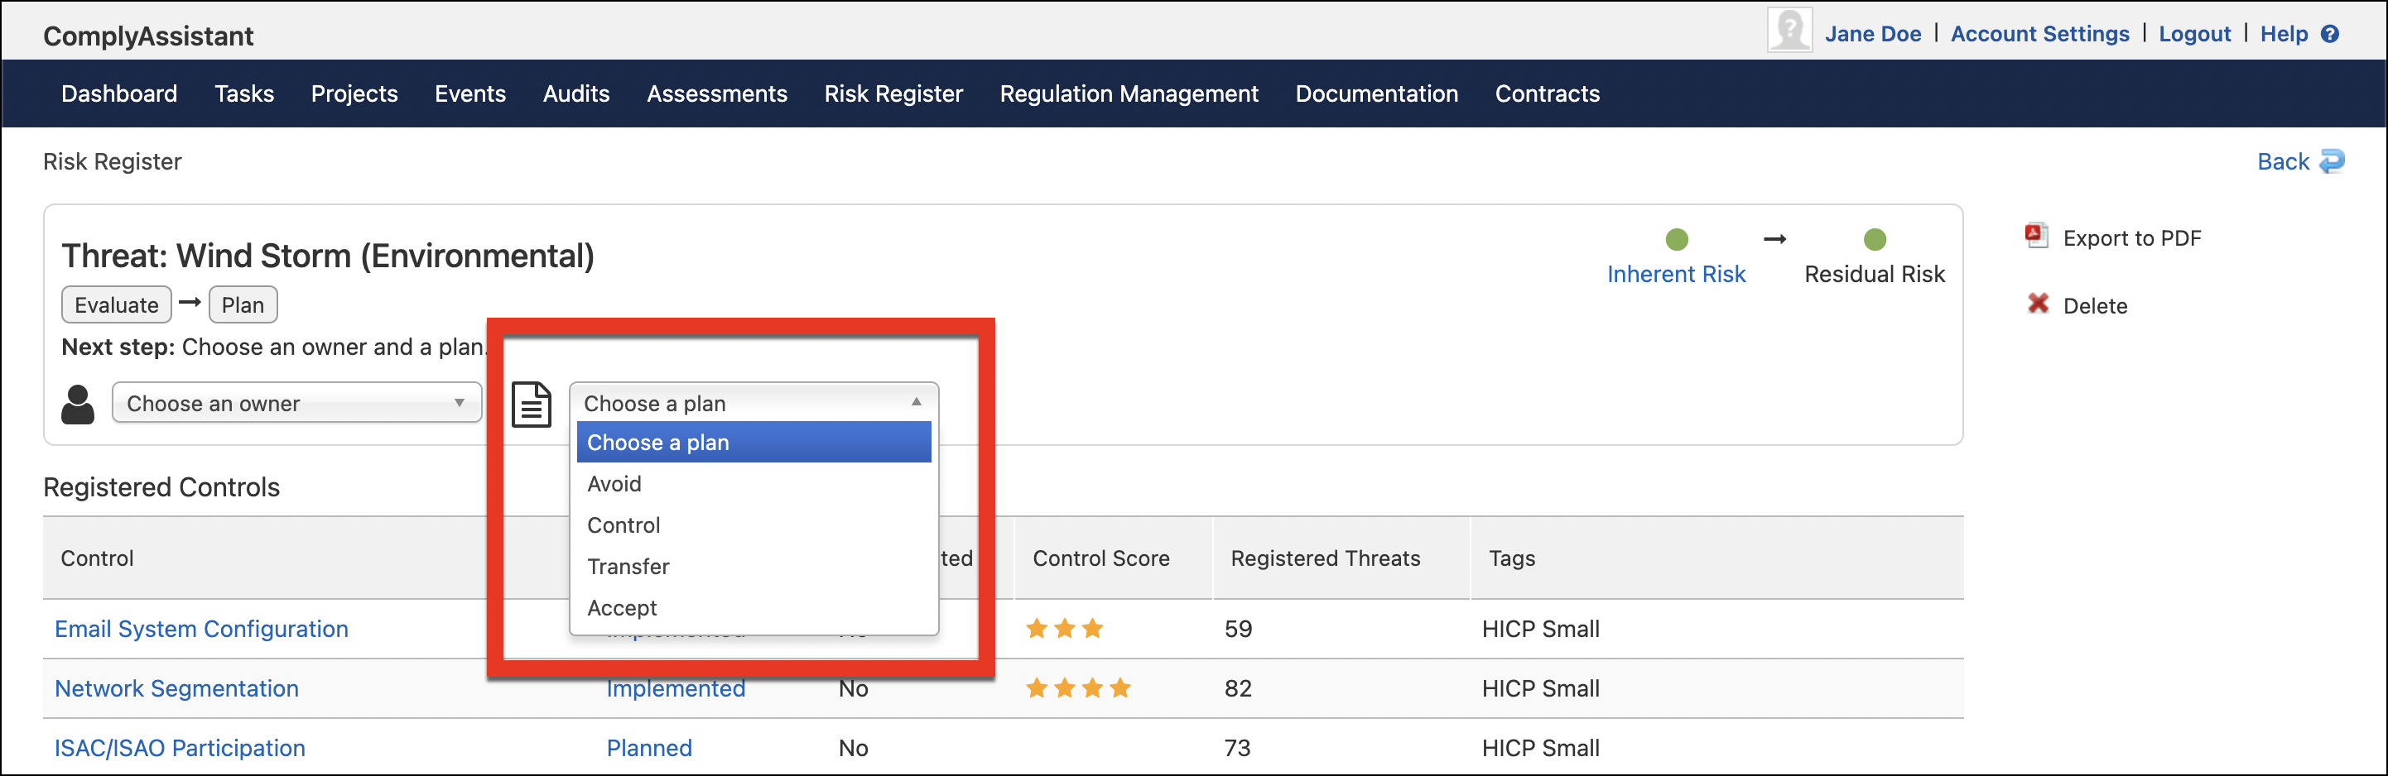Click the Help link
This screenshot has width=2388, height=776.
(2283, 34)
